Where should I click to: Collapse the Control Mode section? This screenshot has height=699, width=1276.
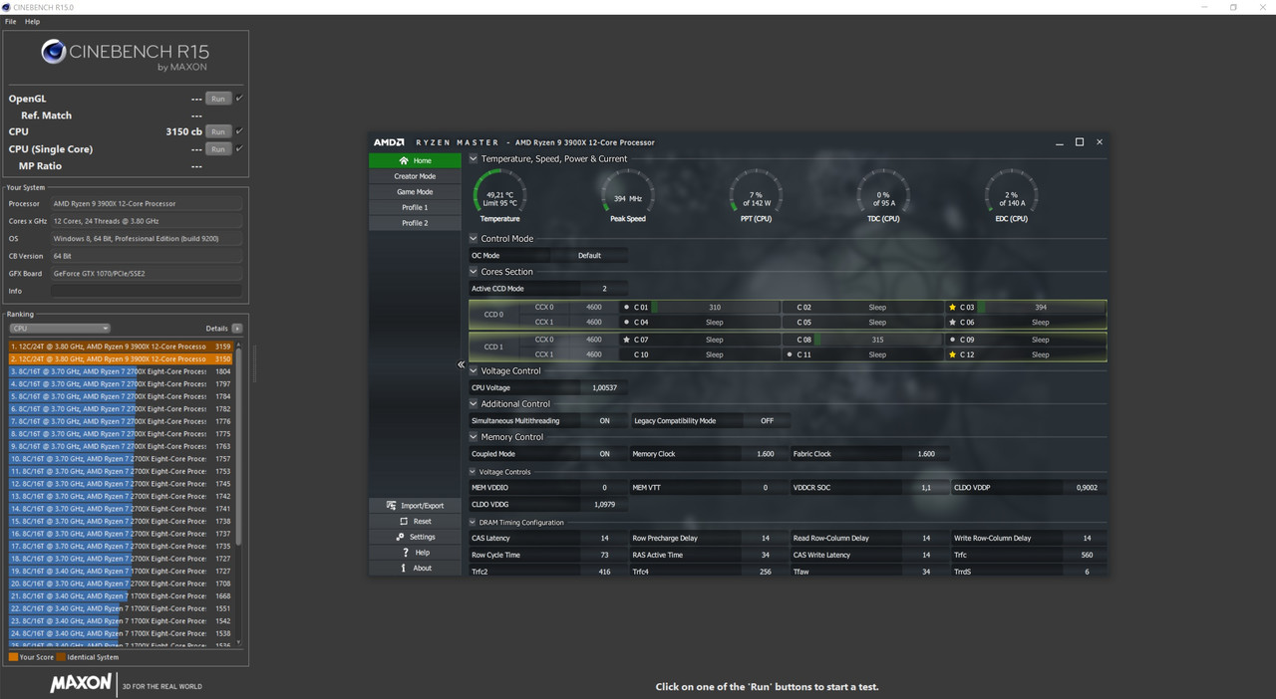pyautogui.click(x=475, y=239)
